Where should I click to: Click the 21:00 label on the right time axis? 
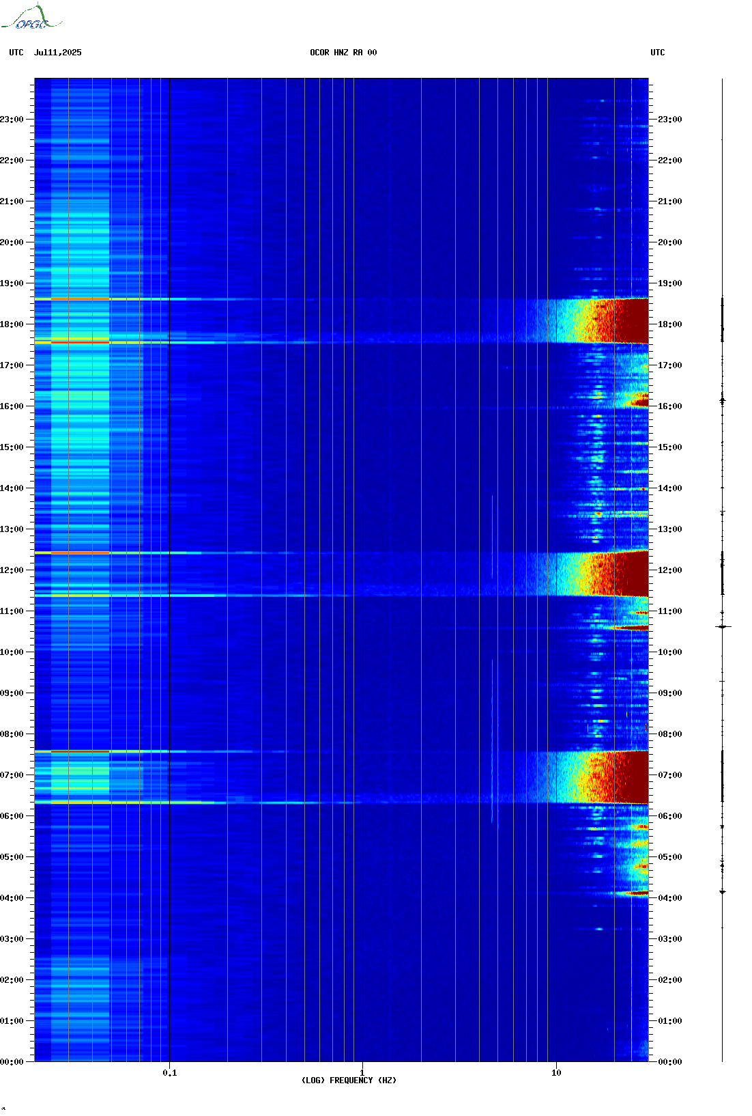coord(670,201)
